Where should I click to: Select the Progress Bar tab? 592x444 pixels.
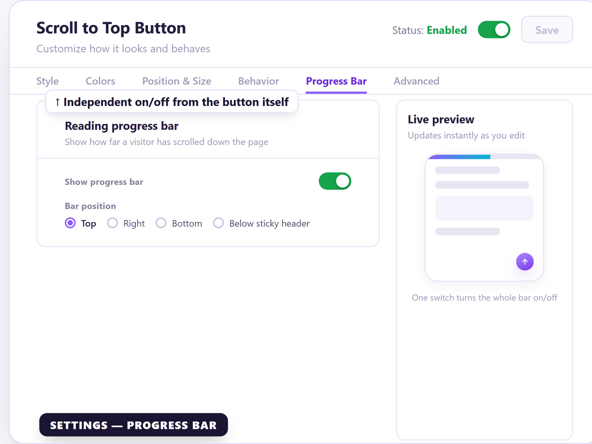tap(336, 81)
